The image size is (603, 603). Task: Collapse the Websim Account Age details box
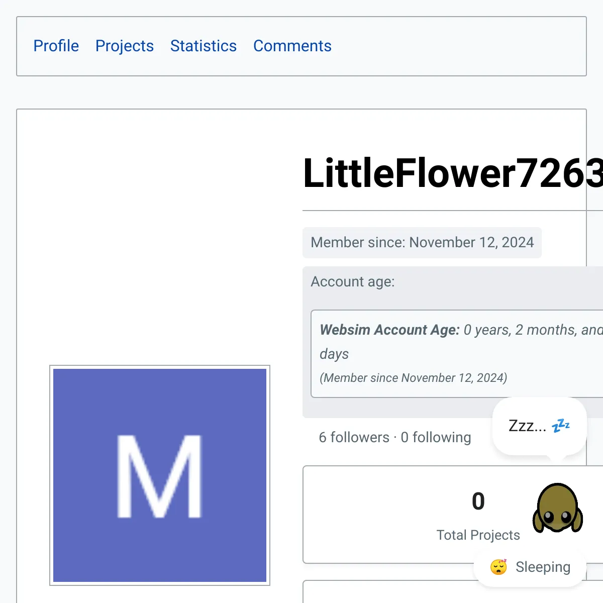[452, 352]
